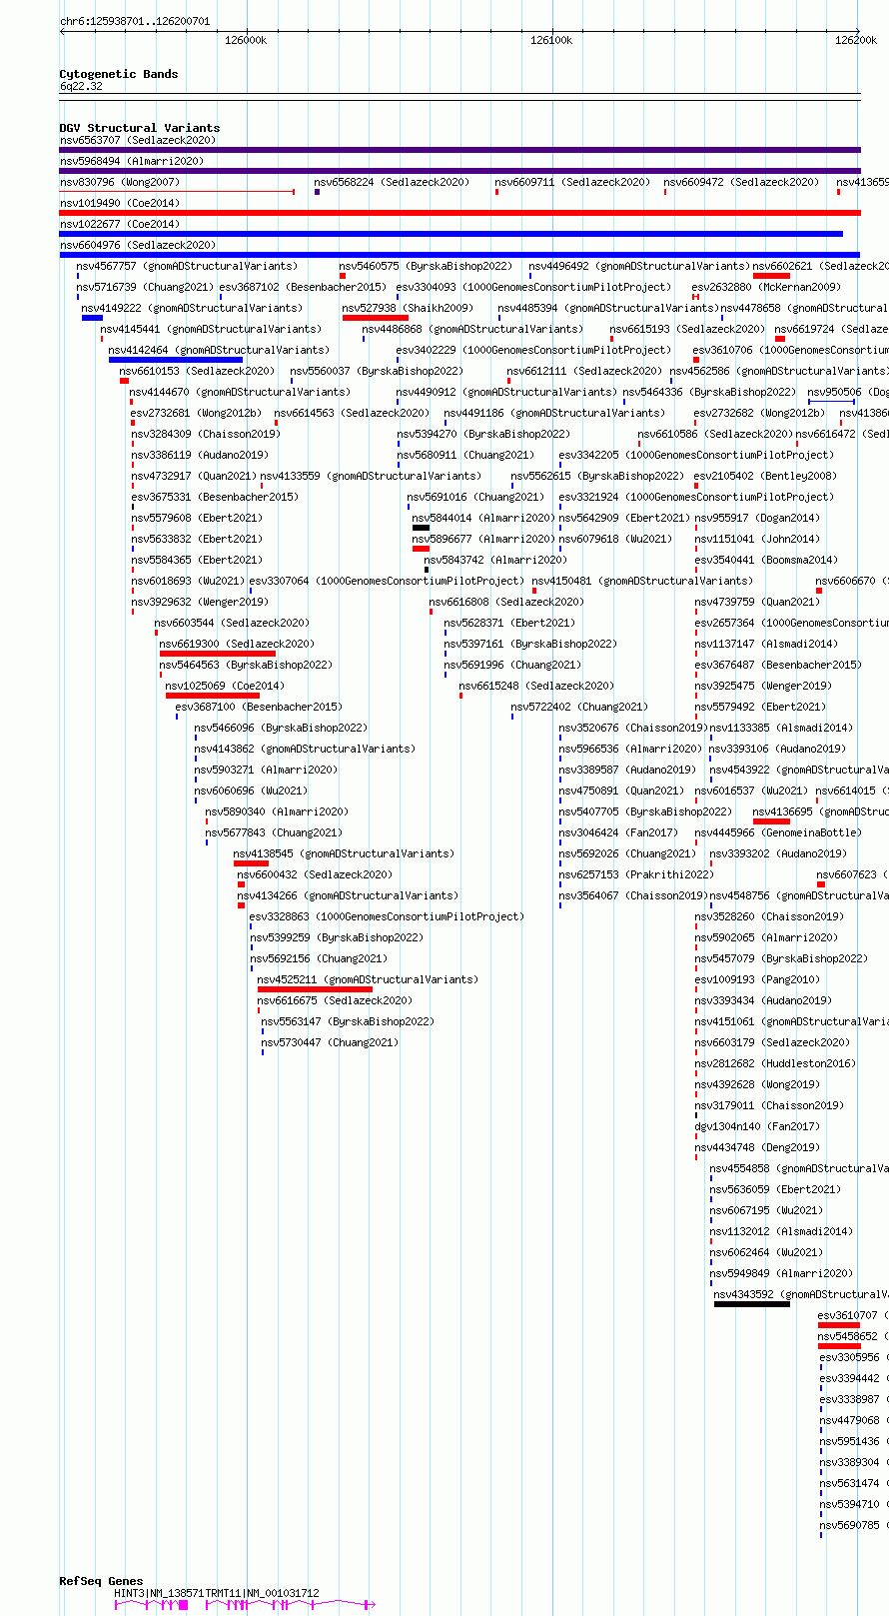889x1616 pixels.
Task: Click blue bar under nsv4142464
Action: point(176,360)
